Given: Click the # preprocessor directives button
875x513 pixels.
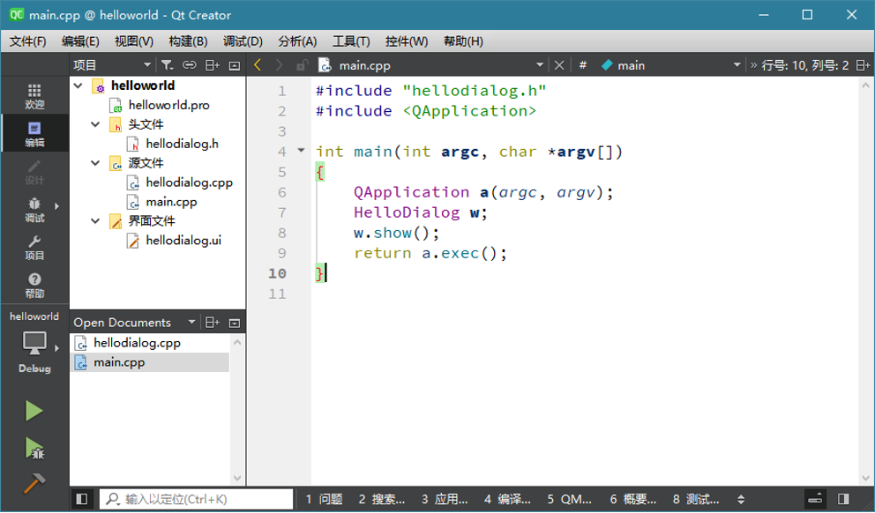Looking at the screenshot, I should click(x=582, y=65).
